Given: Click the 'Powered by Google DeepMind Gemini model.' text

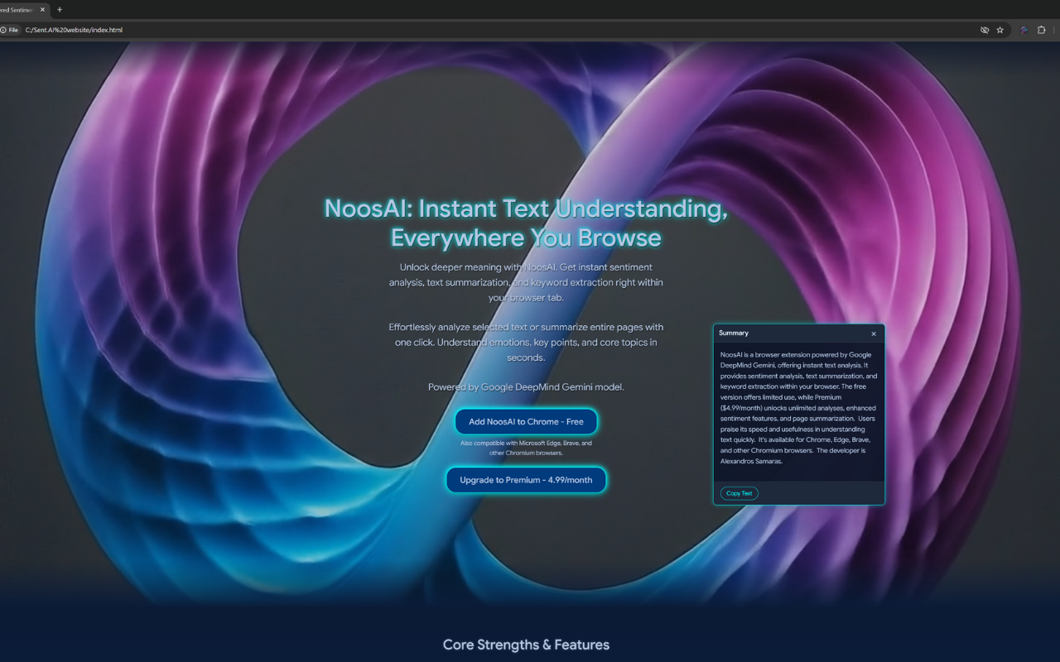Looking at the screenshot, I should (x=526, y=387).
